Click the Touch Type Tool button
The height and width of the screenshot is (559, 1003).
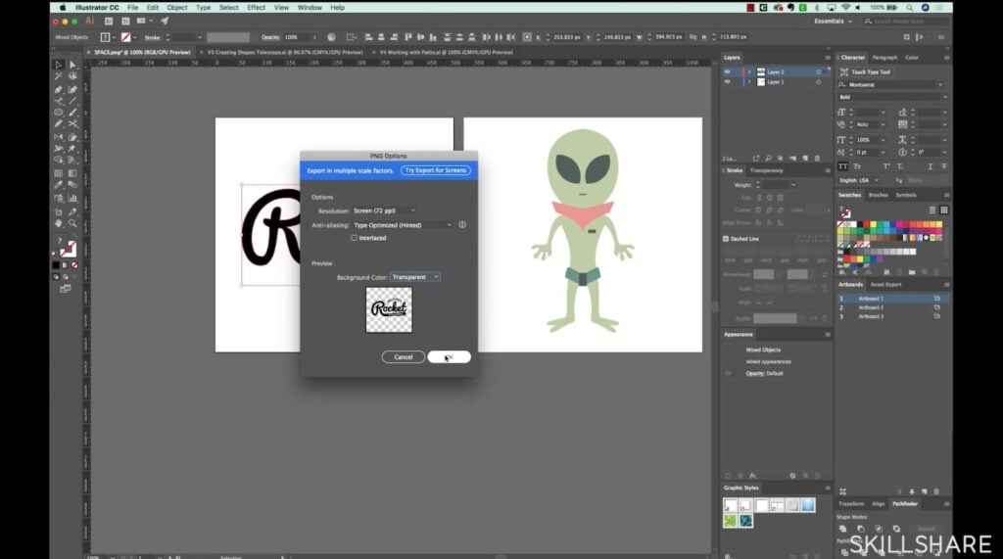865,71
